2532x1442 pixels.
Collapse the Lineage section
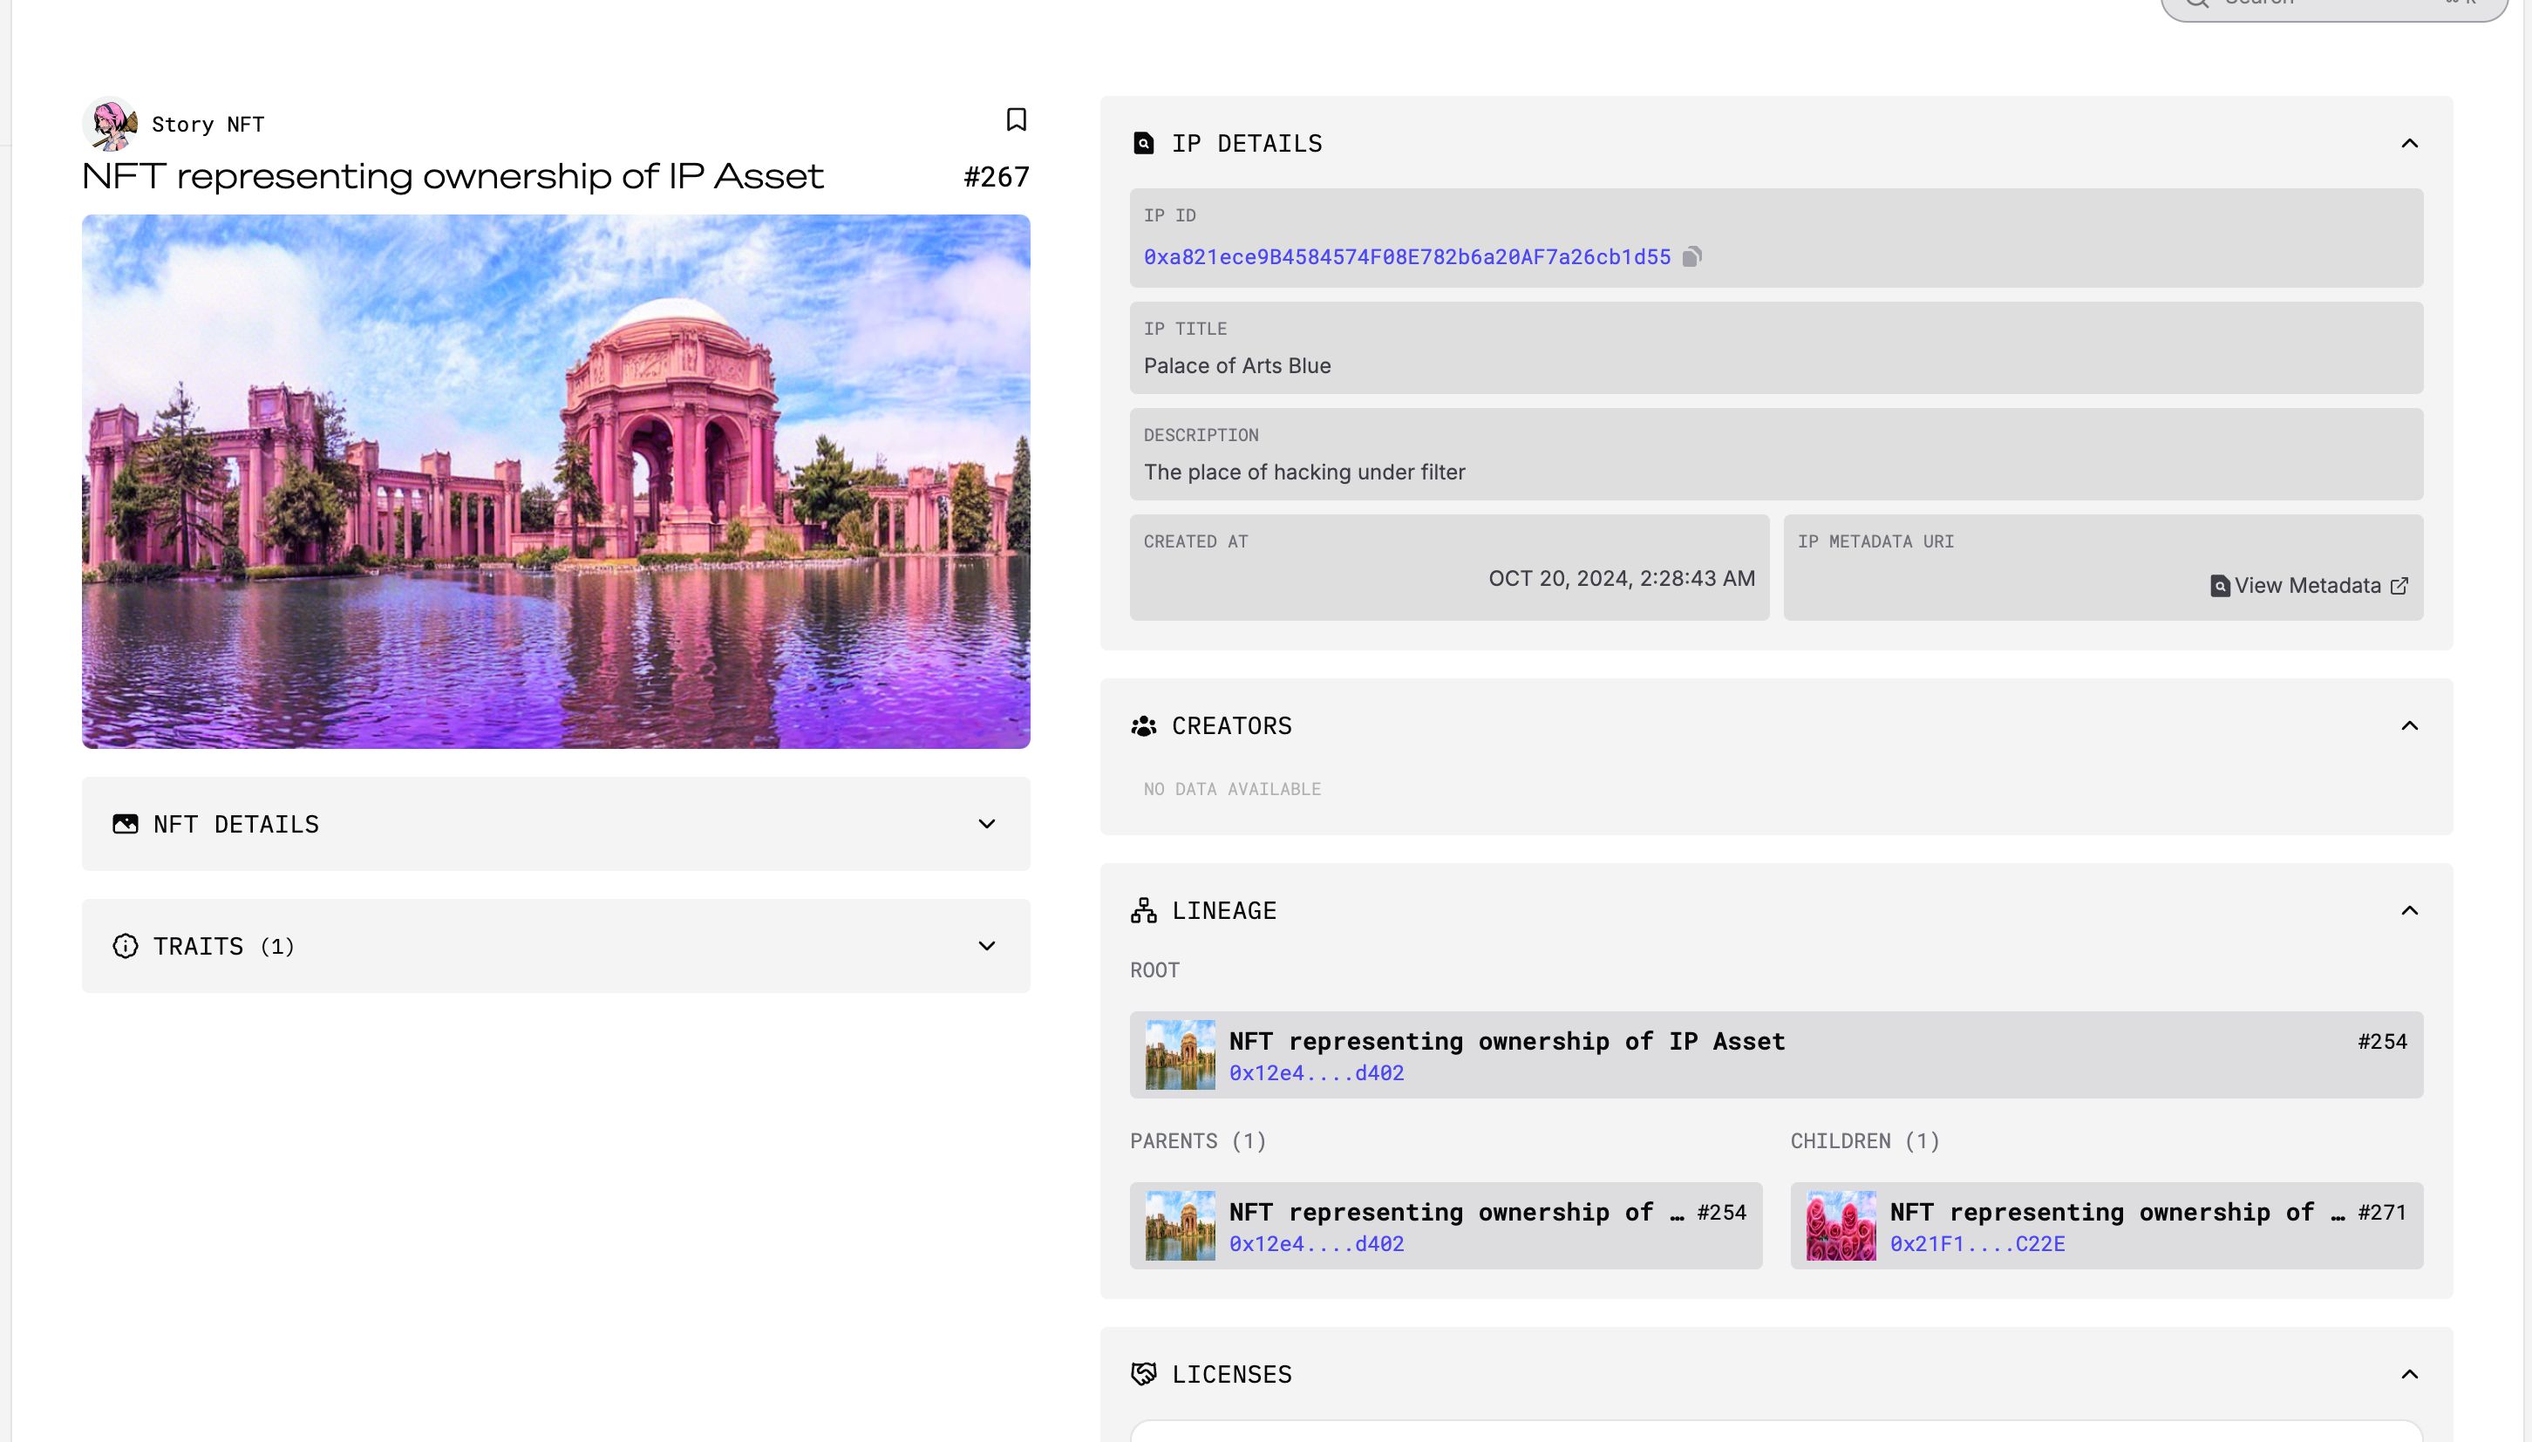(x=2409, y=910)
